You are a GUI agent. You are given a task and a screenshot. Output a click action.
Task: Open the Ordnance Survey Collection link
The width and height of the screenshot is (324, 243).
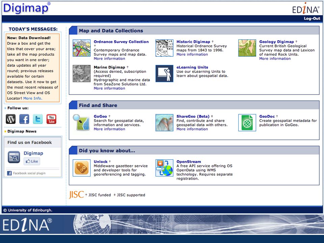(x=121, y=42)
